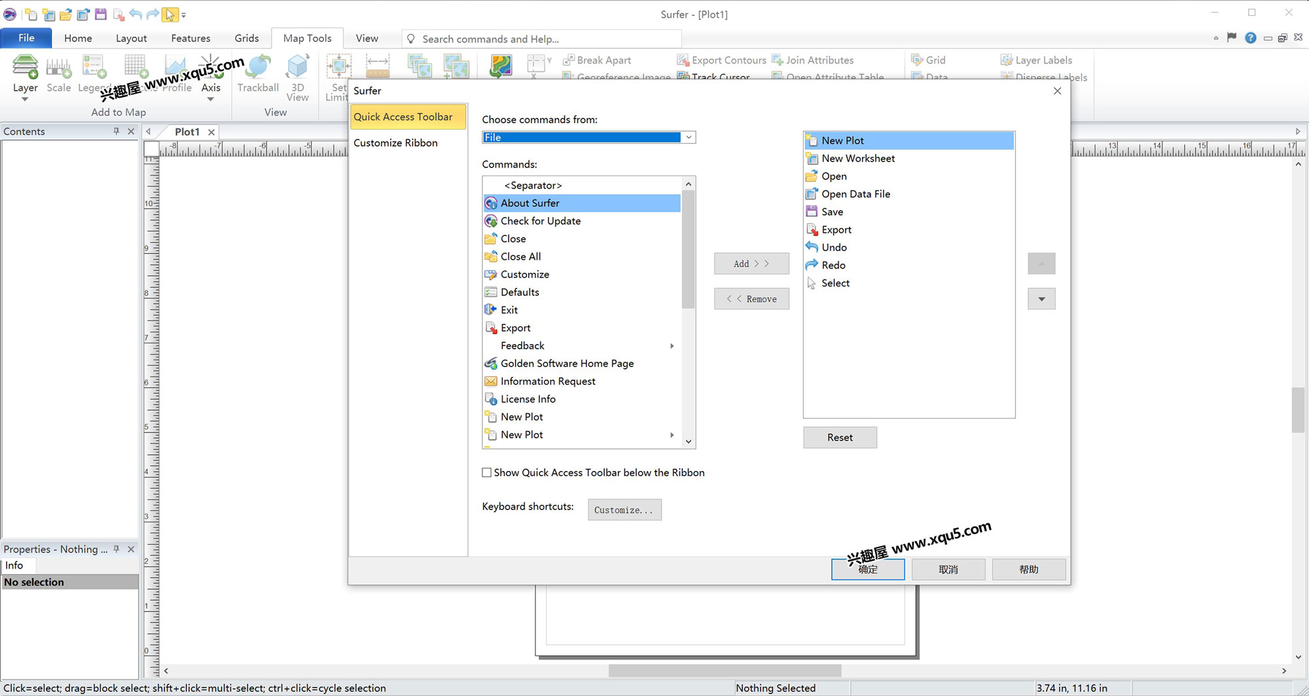Select Check for Update in Commands list
Screen dimensions: 1309x696
(582, 220)
